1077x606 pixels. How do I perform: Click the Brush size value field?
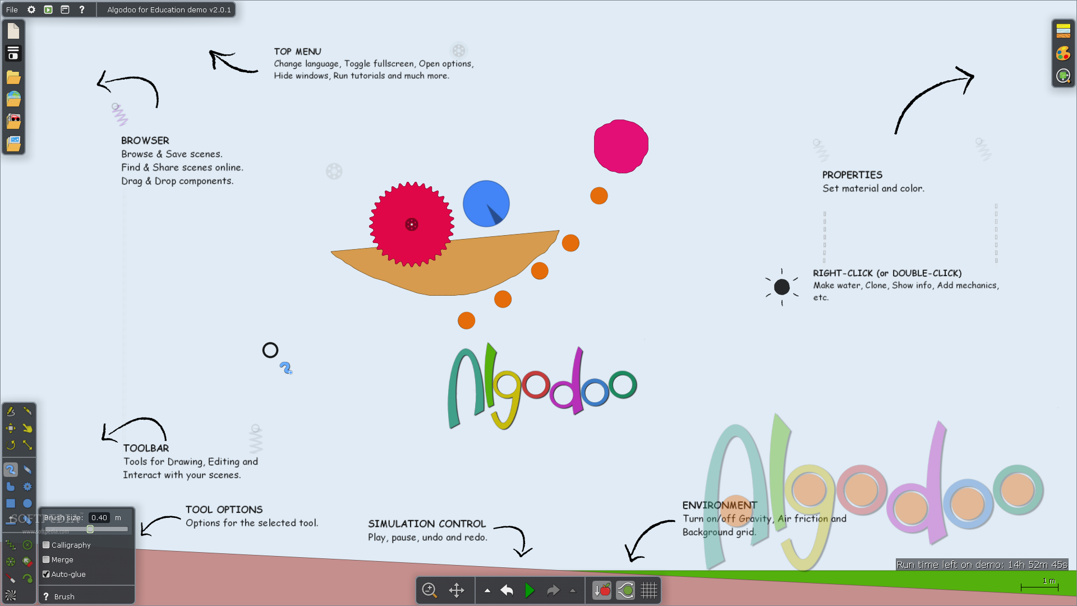click(99, 517)
